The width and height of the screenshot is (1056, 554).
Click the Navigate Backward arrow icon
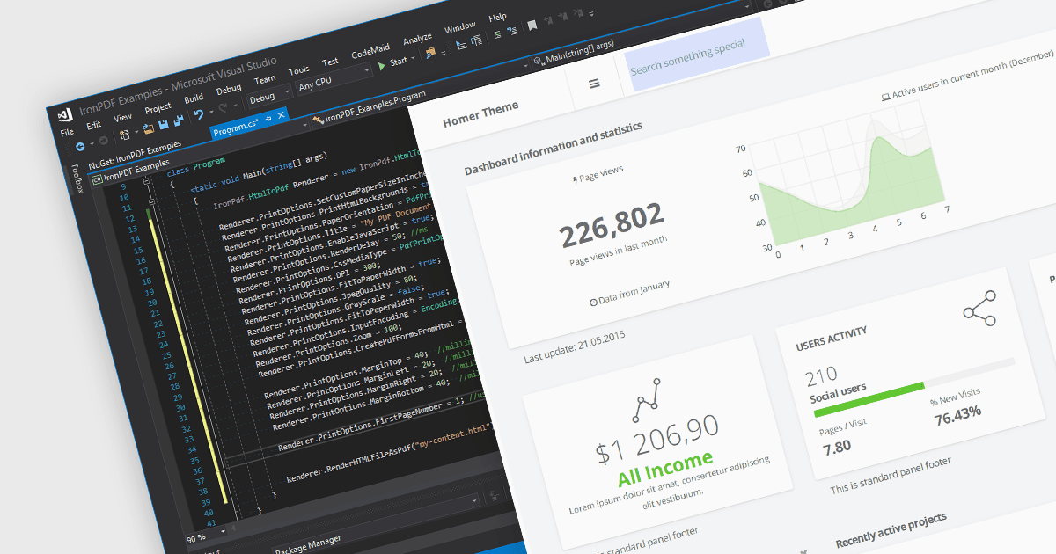[79, 146]
